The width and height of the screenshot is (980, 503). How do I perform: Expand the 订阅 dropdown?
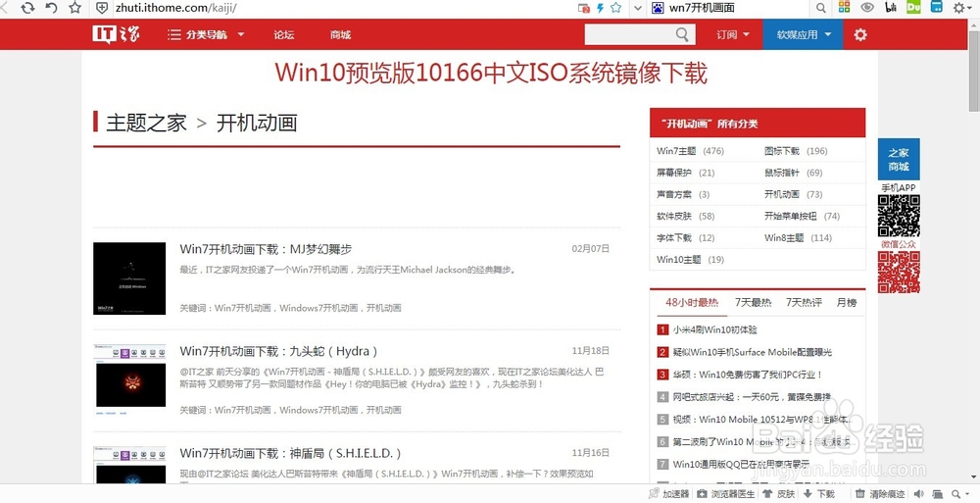pyautogui.click(x=732, y=35)
